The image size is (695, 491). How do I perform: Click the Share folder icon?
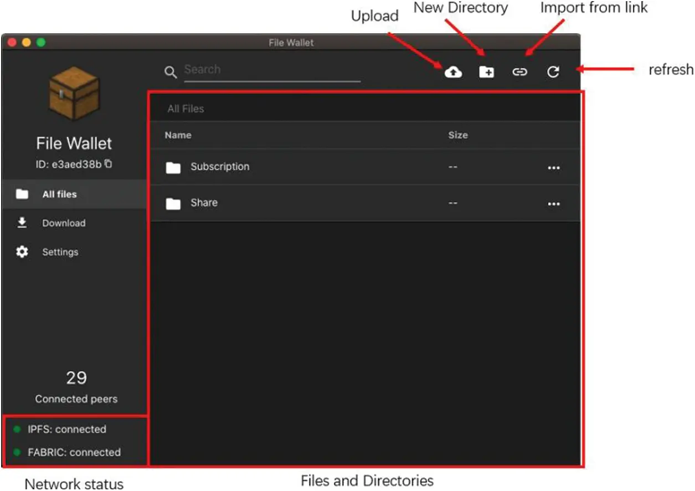point(173,204)
